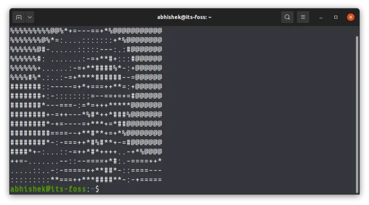
Task: Maximize the terminal window
Action: [x=336, y=18]
